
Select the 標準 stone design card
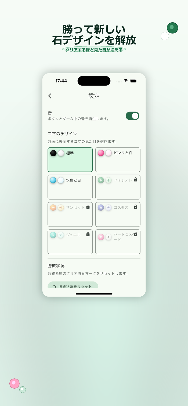[x=70, y=160]
